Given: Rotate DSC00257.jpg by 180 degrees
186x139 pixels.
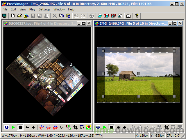Looking at the screenshot, I should [x=55, y=127].
